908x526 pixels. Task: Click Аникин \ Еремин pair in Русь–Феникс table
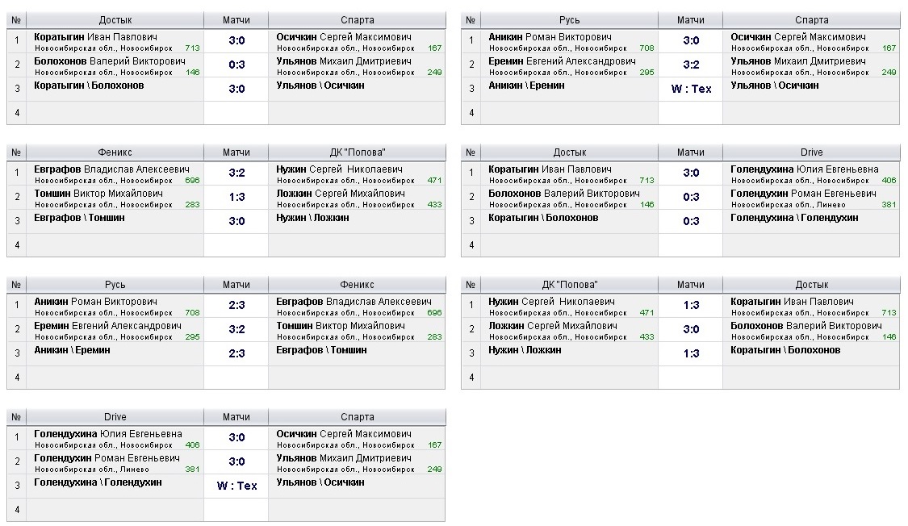click(73, 350)
